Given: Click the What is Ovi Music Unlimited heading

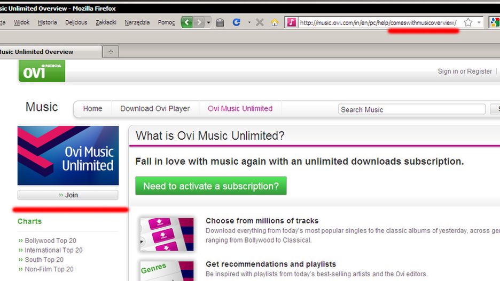Looking at the screenshot, I should click(210, 136).
